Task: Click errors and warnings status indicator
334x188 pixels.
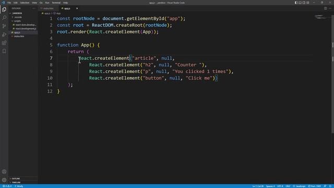Action: (7, 186)
